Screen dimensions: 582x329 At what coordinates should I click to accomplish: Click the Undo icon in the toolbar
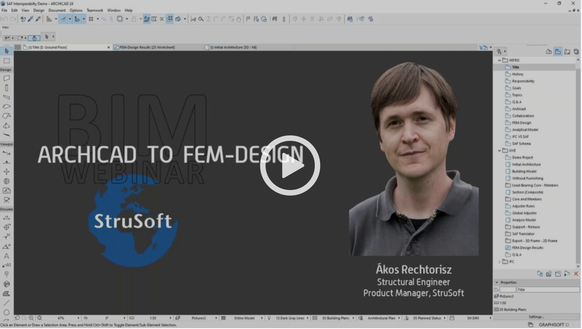click(5, 19)
